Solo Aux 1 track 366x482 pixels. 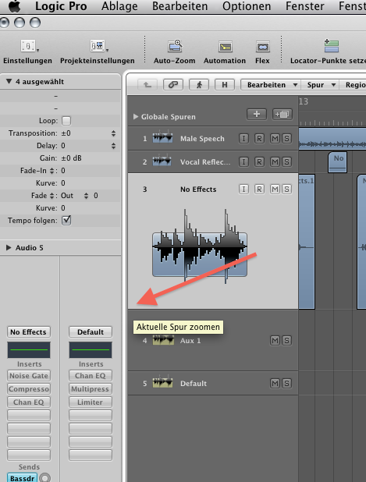286,340
